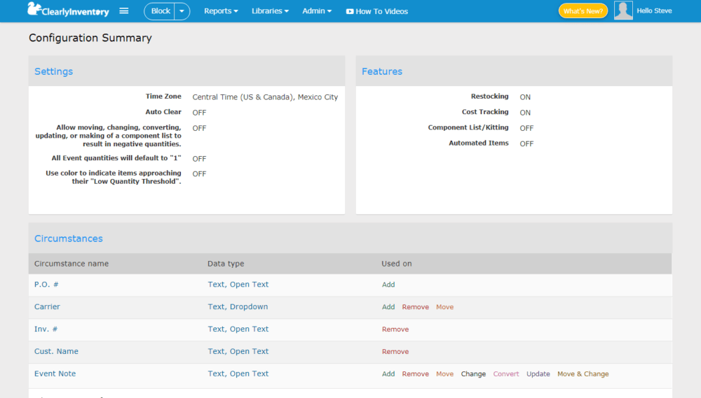Click the user avatar picture
The image size is (701, 398).
623,10
